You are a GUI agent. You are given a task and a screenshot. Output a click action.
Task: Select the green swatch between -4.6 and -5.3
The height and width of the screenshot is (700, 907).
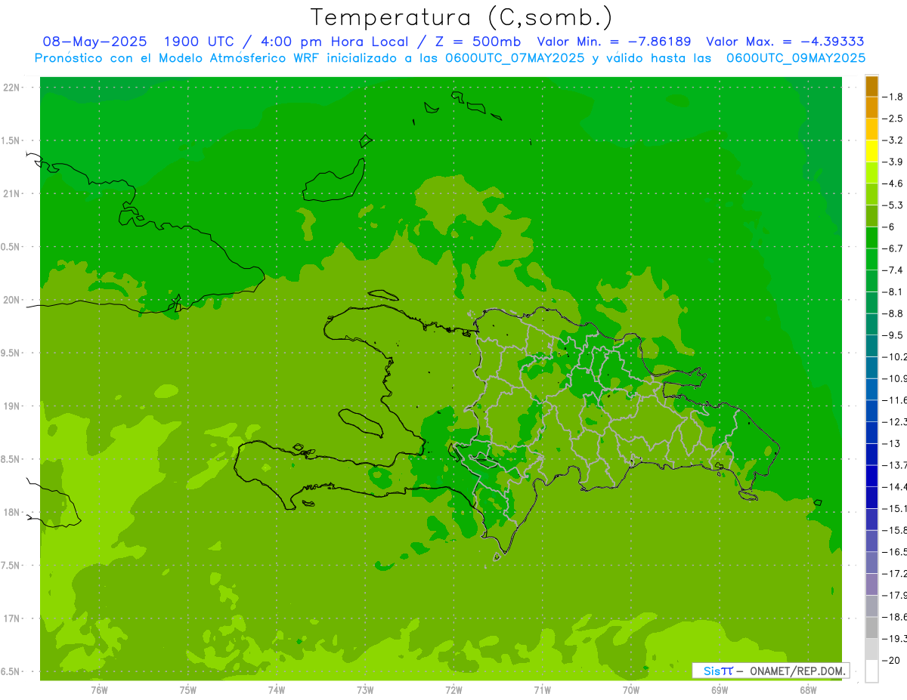pyautogui.click(x=871, y=195)
